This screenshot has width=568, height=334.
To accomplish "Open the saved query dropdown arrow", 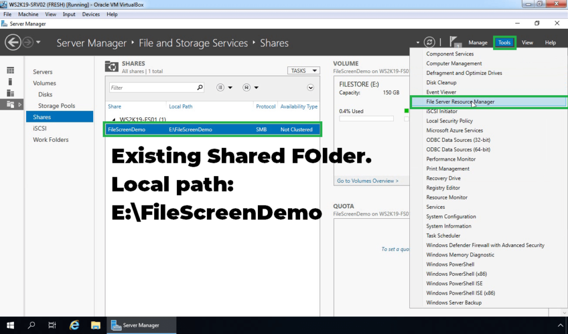I will pos(256,88).
